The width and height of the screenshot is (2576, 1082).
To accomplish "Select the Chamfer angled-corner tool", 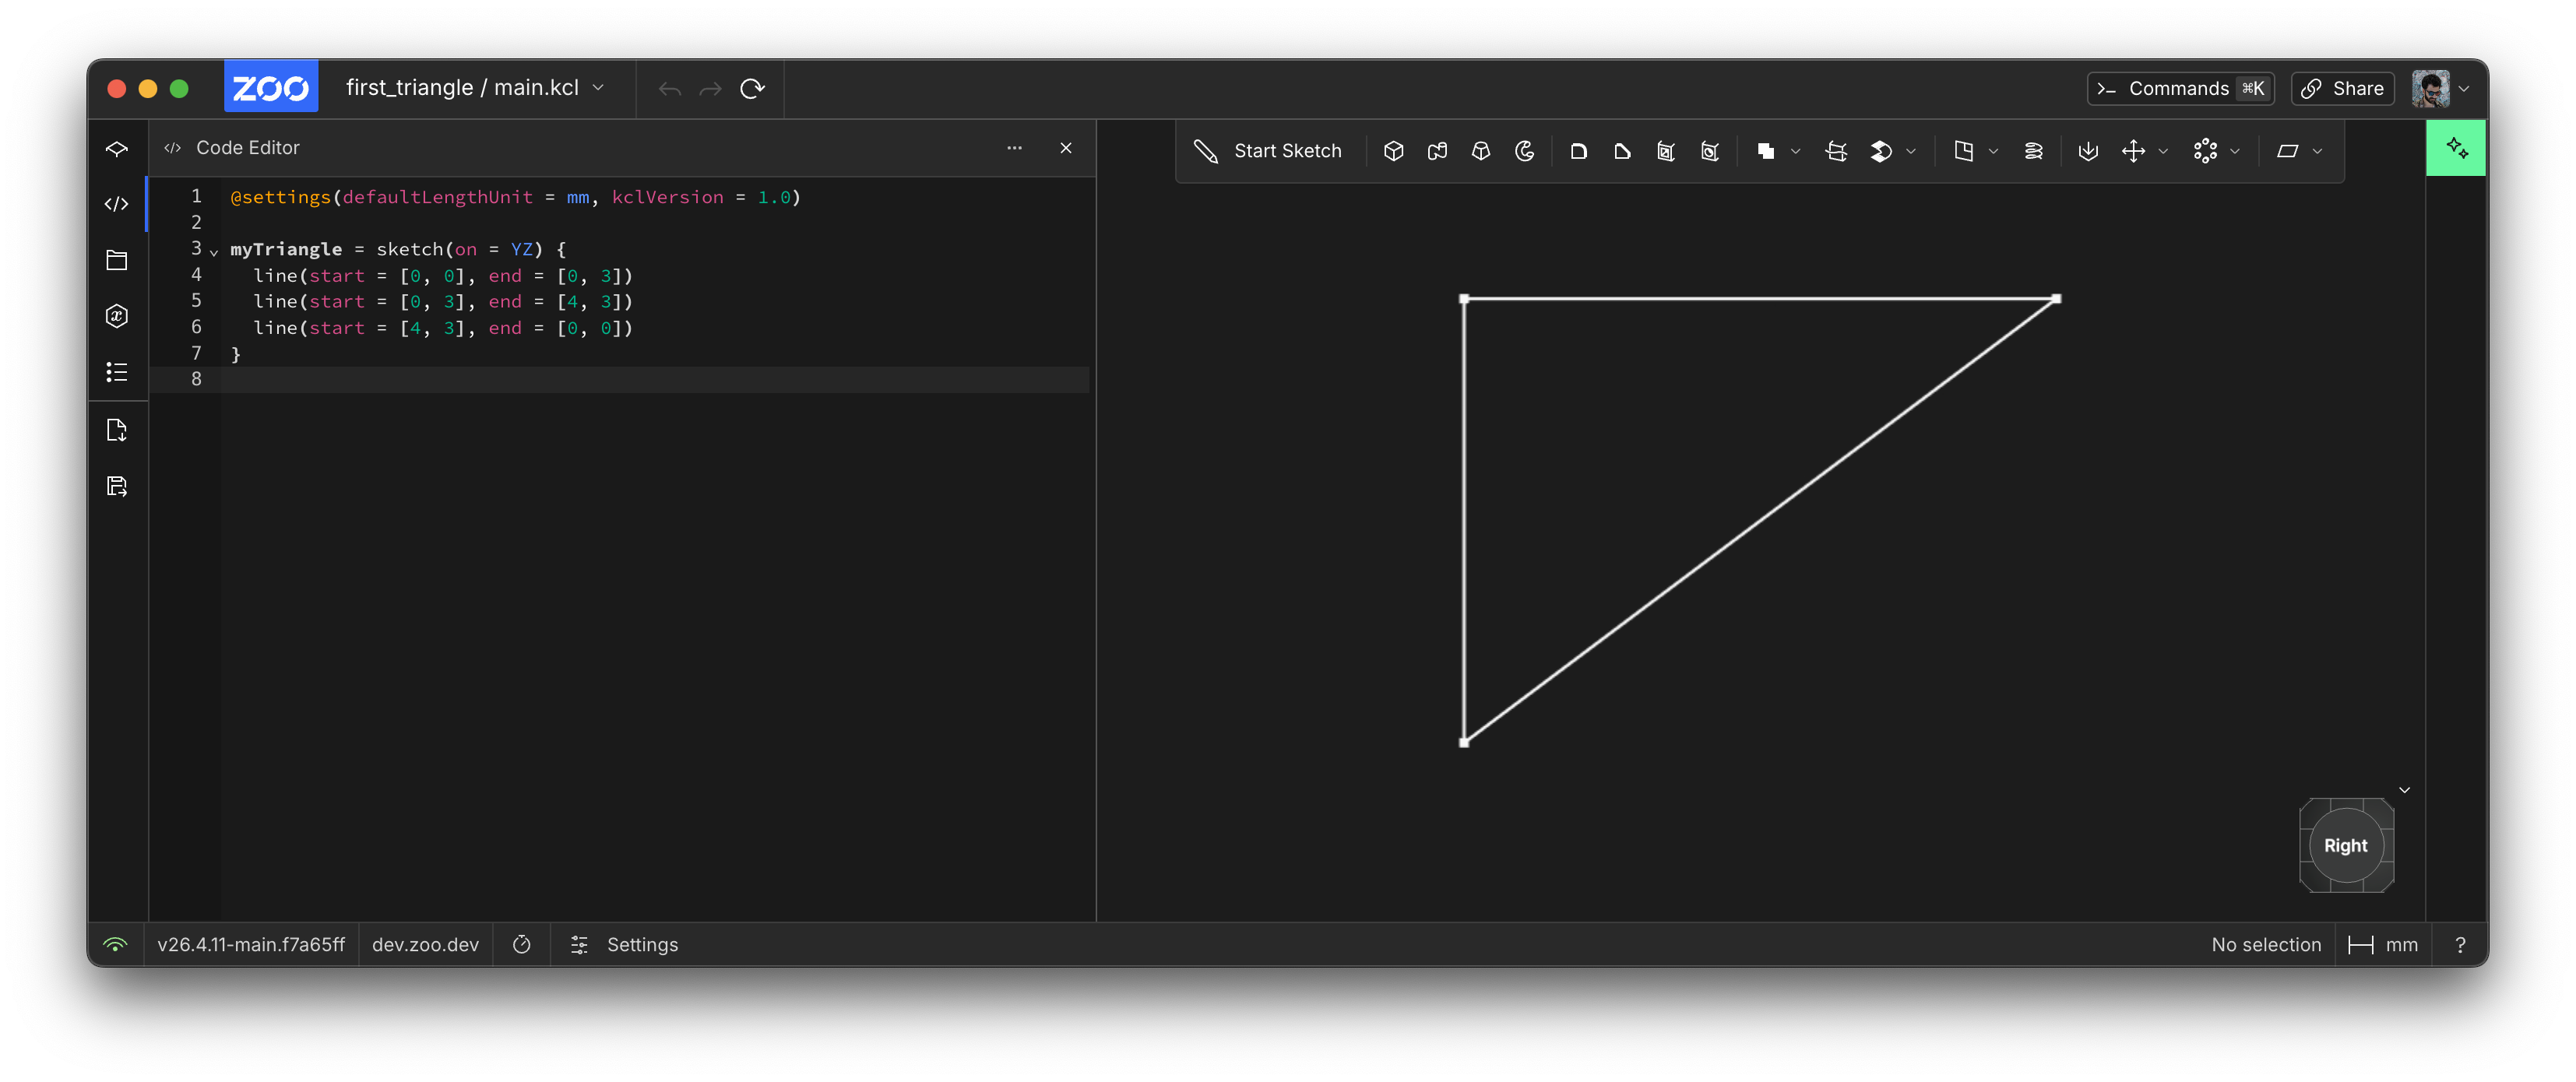I will [1622, 151].
